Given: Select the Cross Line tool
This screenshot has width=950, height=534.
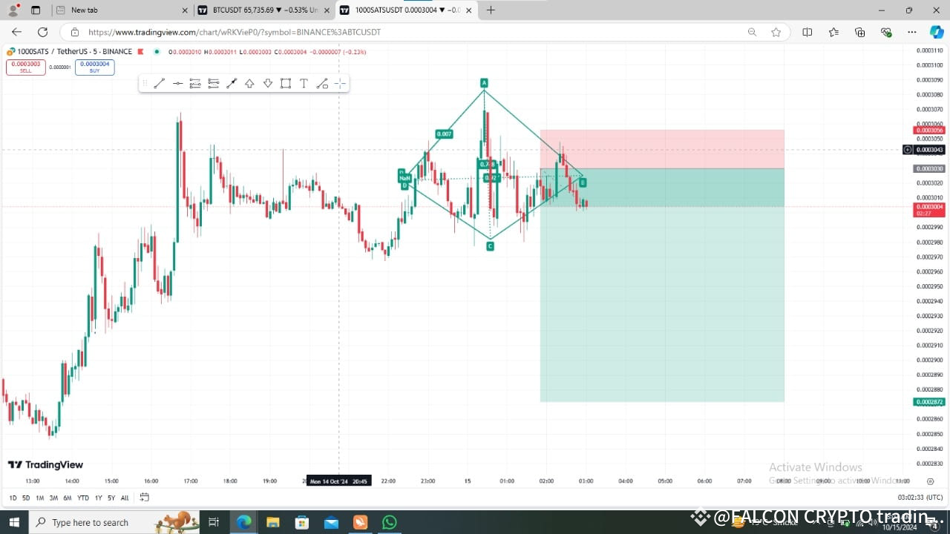Looking at the screenshot, I should (x=339, y=83).
